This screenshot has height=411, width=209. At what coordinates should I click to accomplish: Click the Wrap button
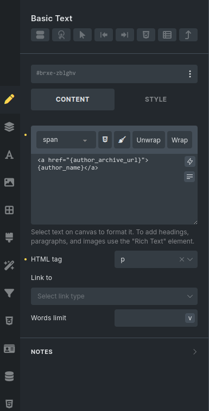[180, 140]
